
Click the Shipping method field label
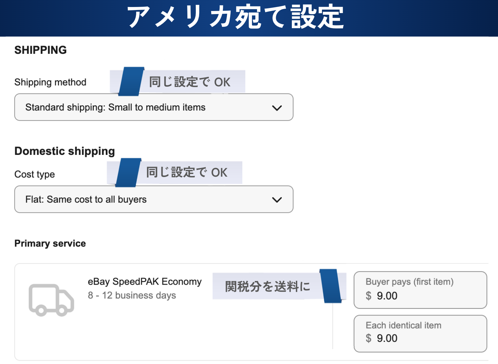pyautogui.click(x=50, y=82)
